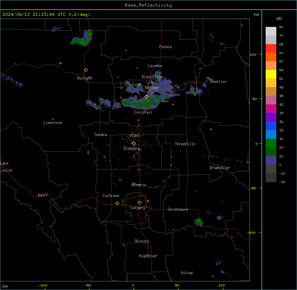Click the dBZ legend heading
Image resolution: width=297 pixels, height=290 pixels.
[x=279, y=18]
